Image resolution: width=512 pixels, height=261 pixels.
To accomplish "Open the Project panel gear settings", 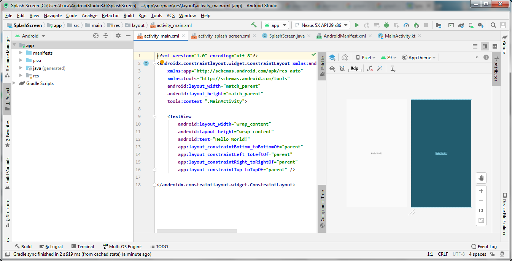I will click(x=118, y=36).
